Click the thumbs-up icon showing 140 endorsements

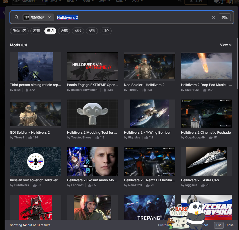coord(205,90)
